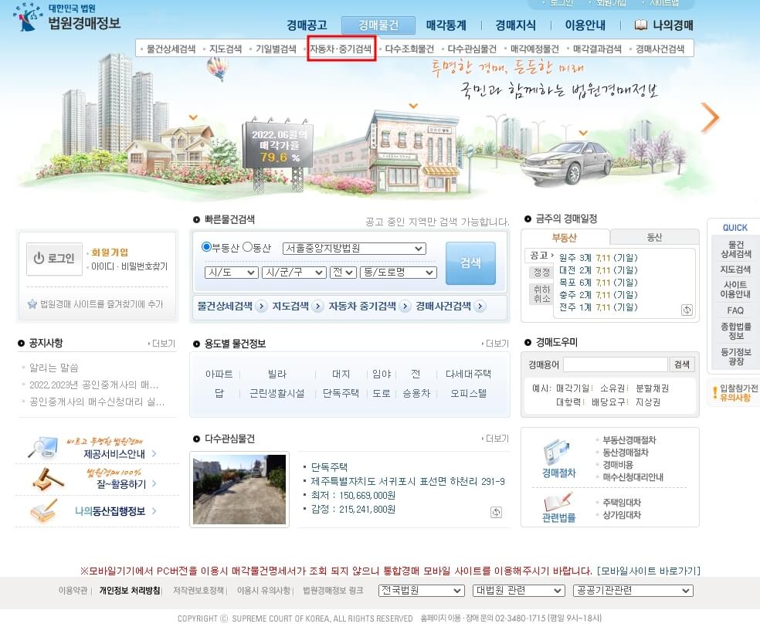This screenshot has width=760, height=627.
Task: Click the 관련법률 book icon
Action: (x=558, y=501)
